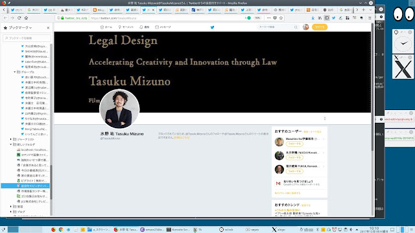Screen dimensions: 415x233
Task: Expand the ブログ bookmark folder
Action: tap(11, 212)
